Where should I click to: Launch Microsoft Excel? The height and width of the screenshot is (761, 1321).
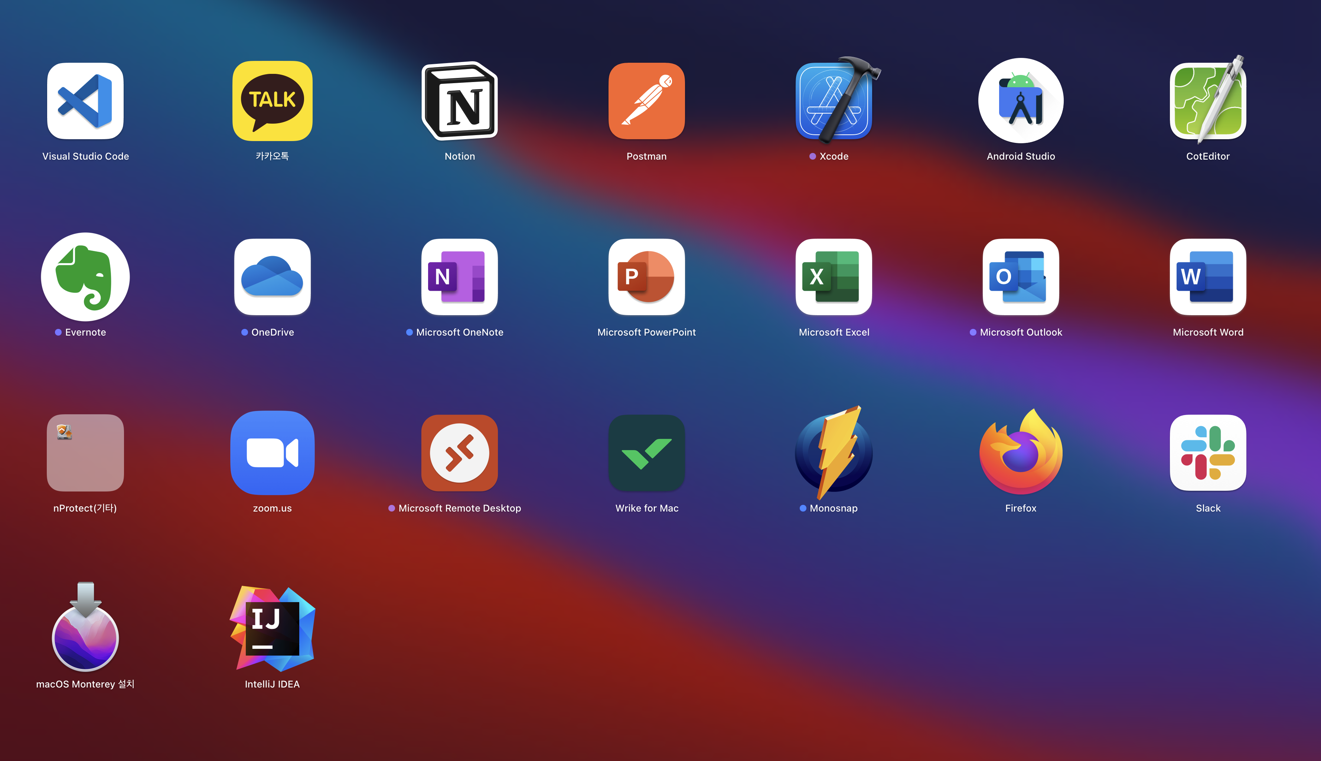[834, 277]
